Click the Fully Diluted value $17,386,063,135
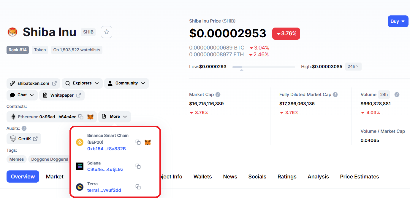This screenshot has height=198, width=410. [297, 104]
